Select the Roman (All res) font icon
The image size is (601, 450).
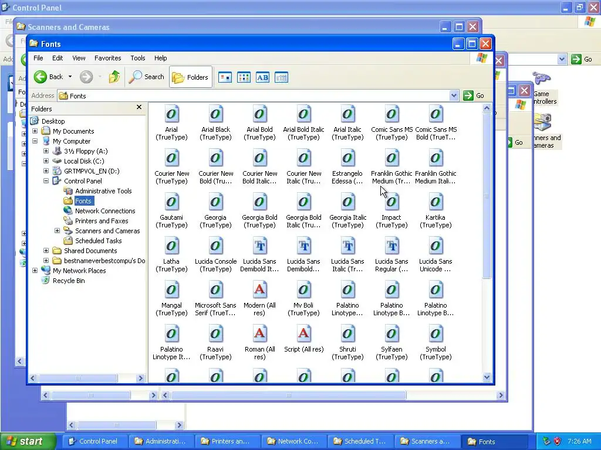click(259, 334)
